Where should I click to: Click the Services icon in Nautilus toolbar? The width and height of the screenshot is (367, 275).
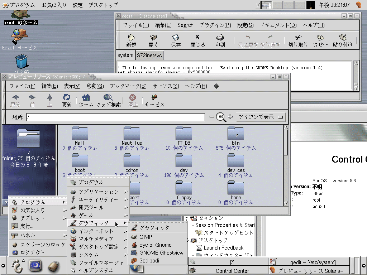(x=154, y=97)
